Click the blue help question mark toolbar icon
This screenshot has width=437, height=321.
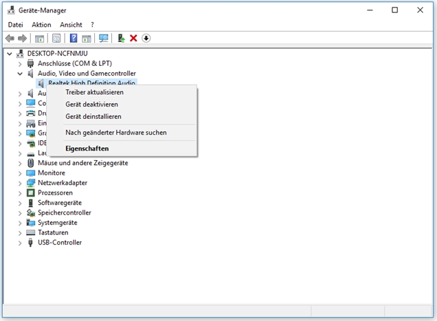[74, 38]
